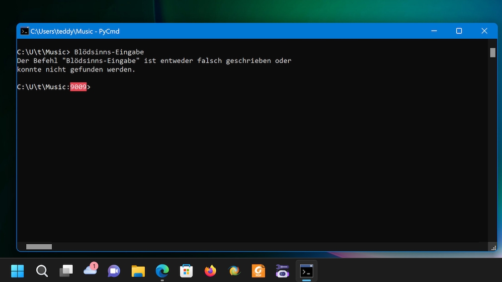
Task: Click the error line starting with "Der Befehl"
Action: pyautogui.click(x=154, y=61)
